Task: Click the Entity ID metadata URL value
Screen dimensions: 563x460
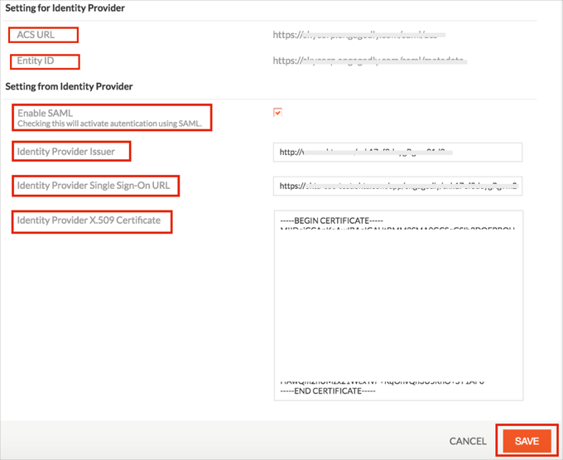Action: coord(370,61)
